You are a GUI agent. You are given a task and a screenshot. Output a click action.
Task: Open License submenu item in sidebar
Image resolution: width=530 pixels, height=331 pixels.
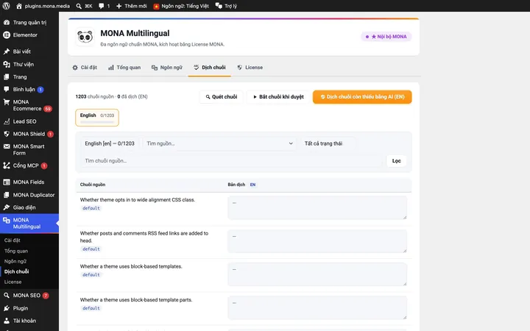pyautogui.click(x=13, y=282)
